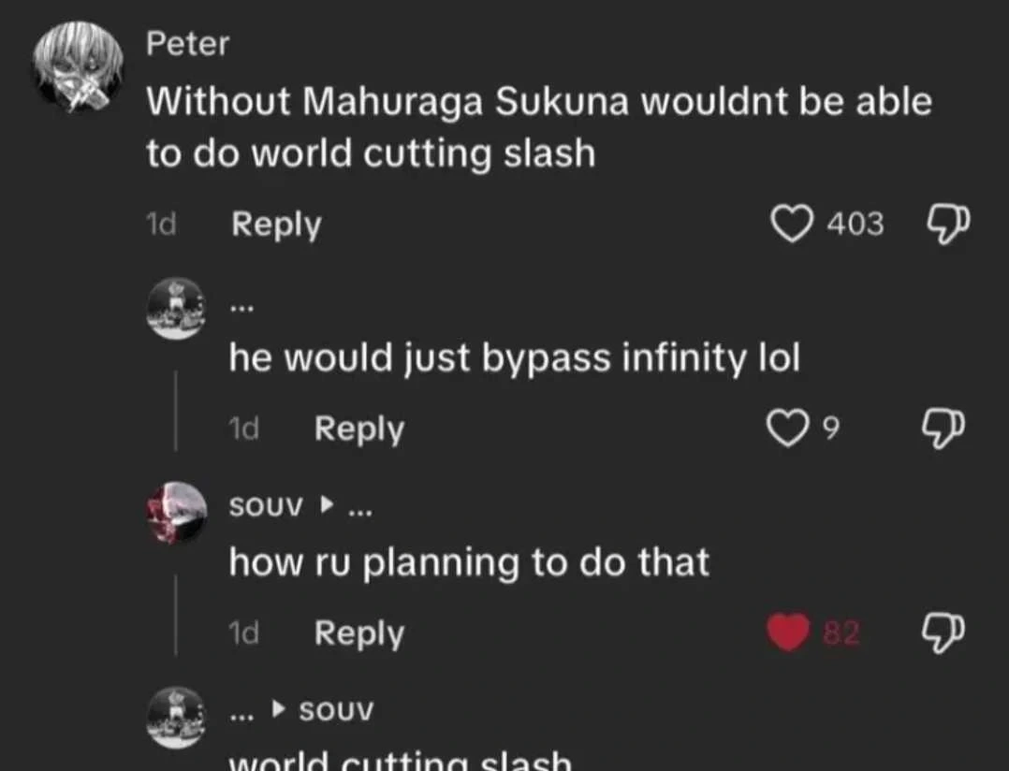Open avatar beside 'bypass infinity' reply

177,308
